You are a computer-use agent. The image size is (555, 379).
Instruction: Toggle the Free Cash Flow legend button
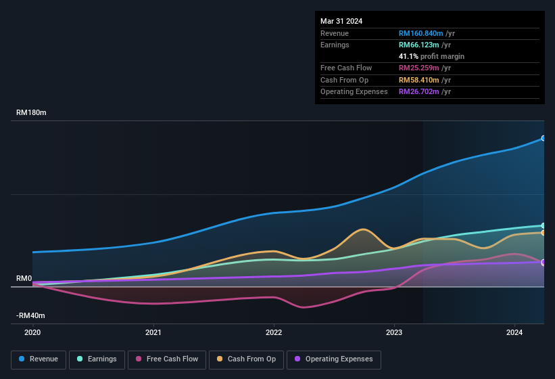tap(167, 359)
